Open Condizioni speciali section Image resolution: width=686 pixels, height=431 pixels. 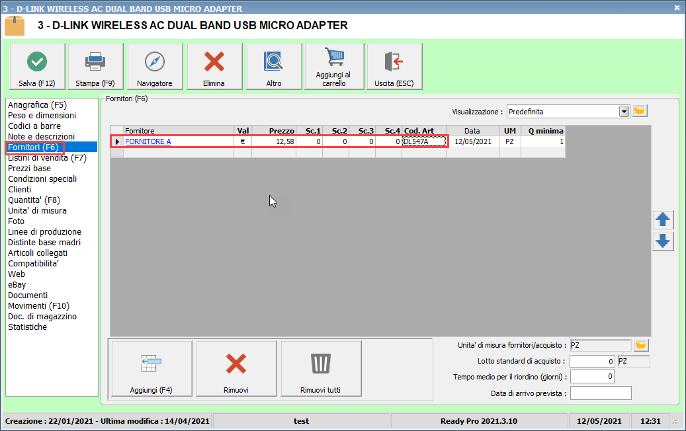(x=42, y=178)
